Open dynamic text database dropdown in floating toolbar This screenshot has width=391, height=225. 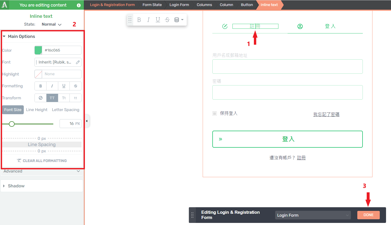[179, 20]
